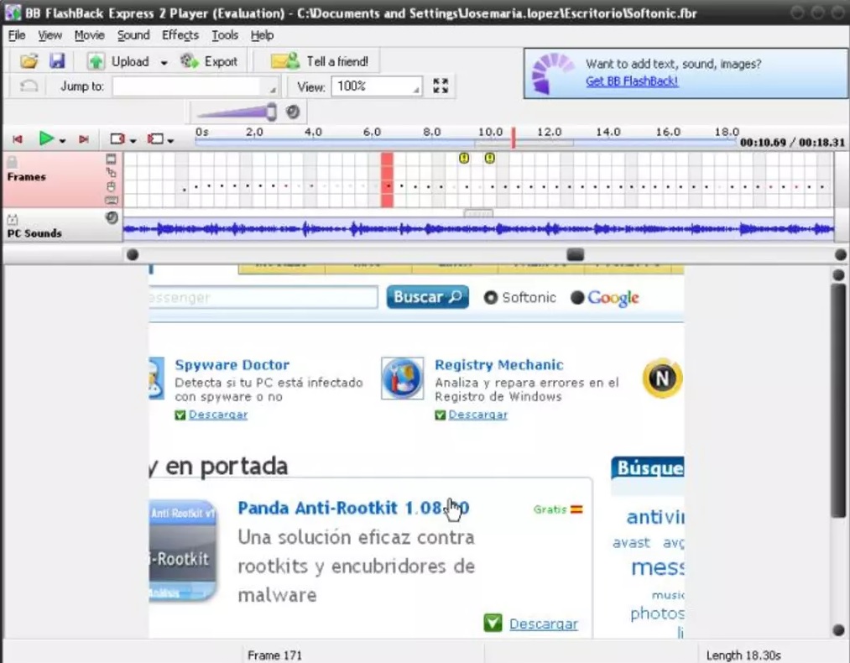The width and height of the screenshot is (850, 663).
Task: Click Descargar link under Spyware Doctor
Action: coord(218,415)
